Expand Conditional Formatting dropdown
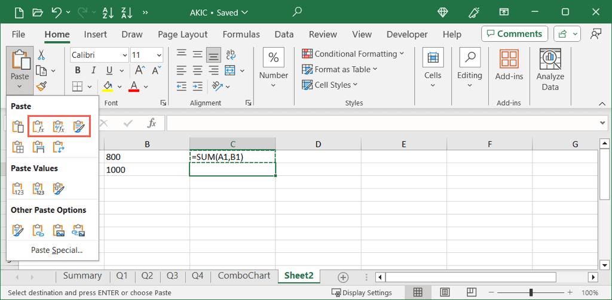This screenshot has height=300, width=612. pos(402,54)
